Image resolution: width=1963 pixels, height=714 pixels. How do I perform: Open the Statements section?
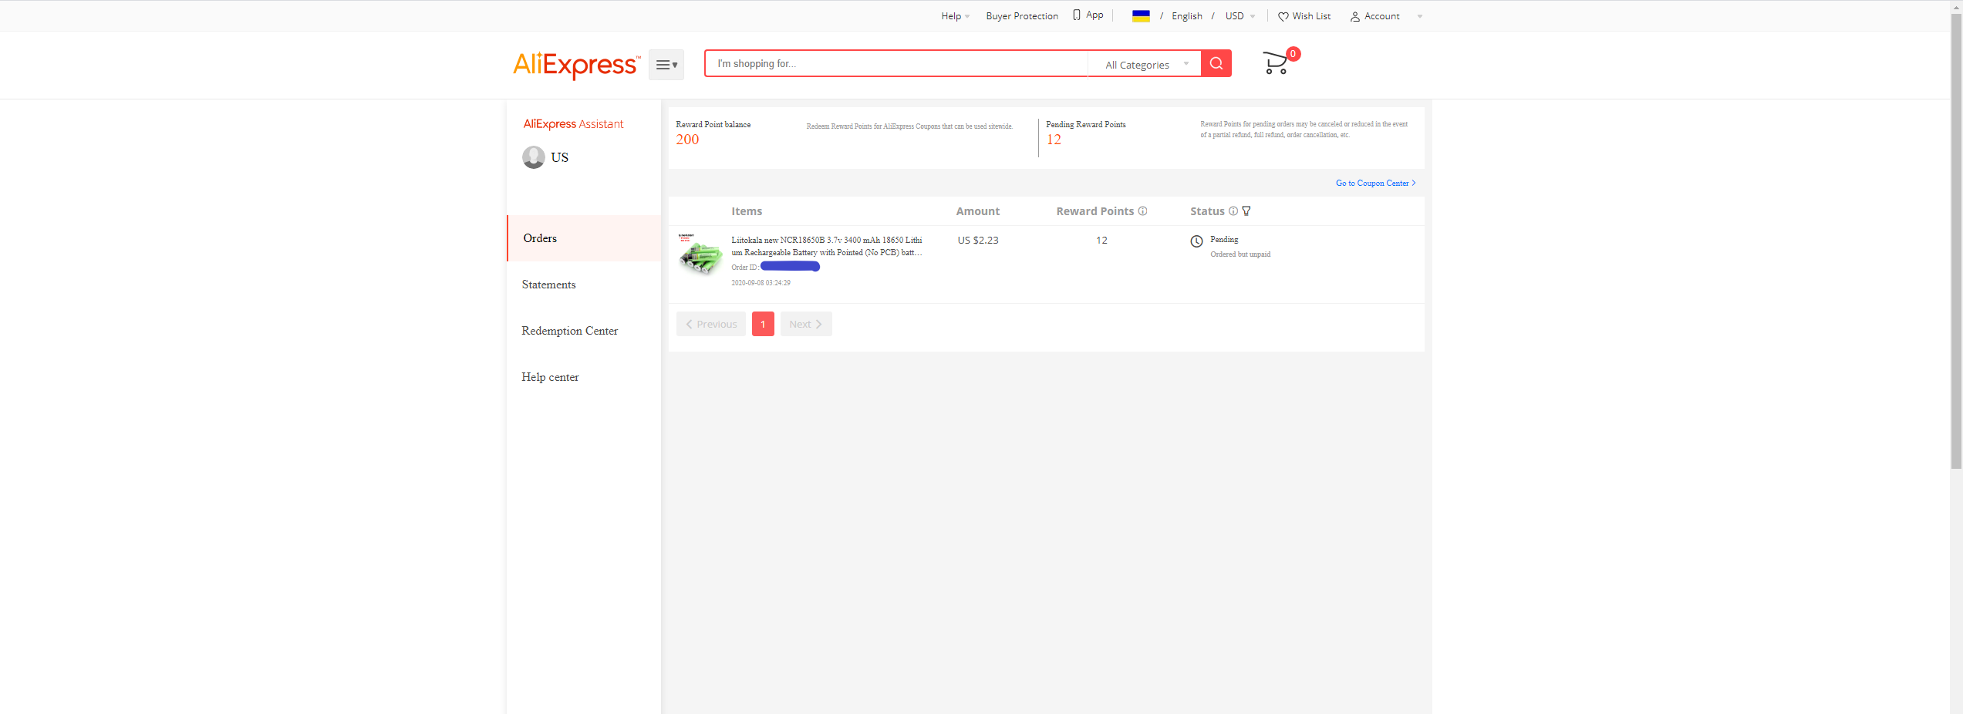548,285
